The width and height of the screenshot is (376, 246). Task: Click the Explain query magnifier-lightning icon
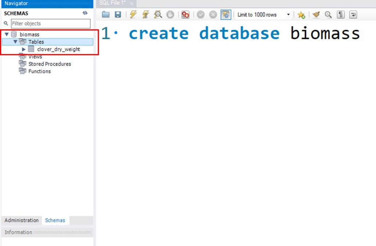pyautogui.click(x=158, y=15)
